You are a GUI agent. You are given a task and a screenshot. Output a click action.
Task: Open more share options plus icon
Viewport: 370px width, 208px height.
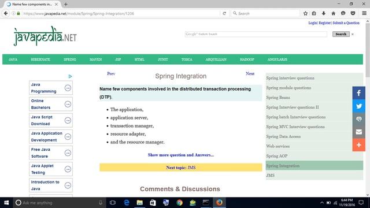(x=358, y=145)
